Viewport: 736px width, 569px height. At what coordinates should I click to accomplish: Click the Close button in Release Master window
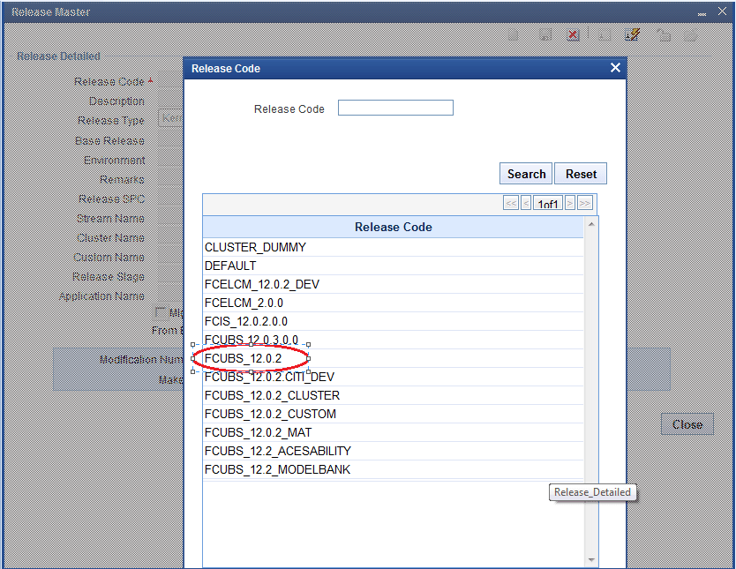click(x=687, y=424)
